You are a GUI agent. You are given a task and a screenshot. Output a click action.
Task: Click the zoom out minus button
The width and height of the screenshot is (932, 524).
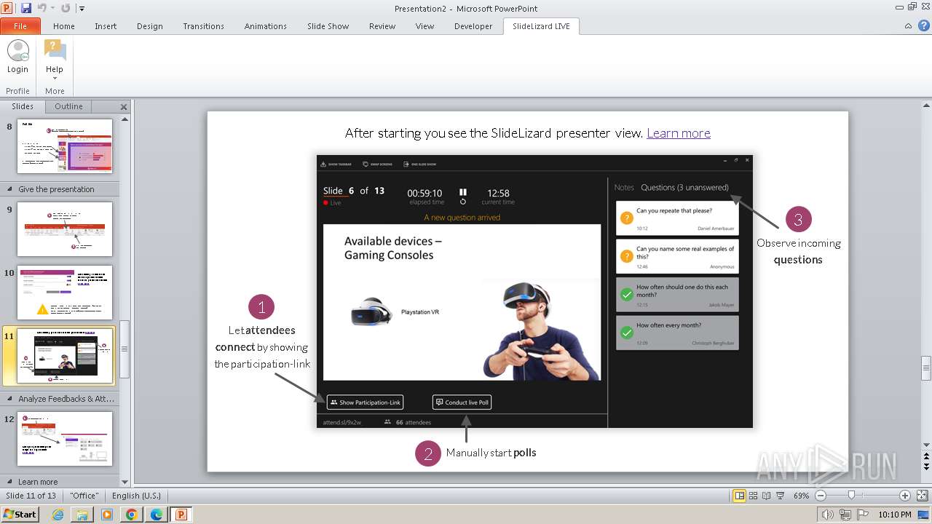pyautogui.click(x=821, y=496)
